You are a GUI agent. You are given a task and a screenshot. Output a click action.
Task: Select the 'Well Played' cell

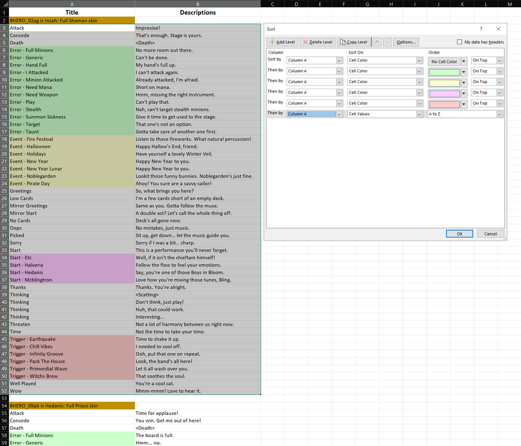coord(72,383)
